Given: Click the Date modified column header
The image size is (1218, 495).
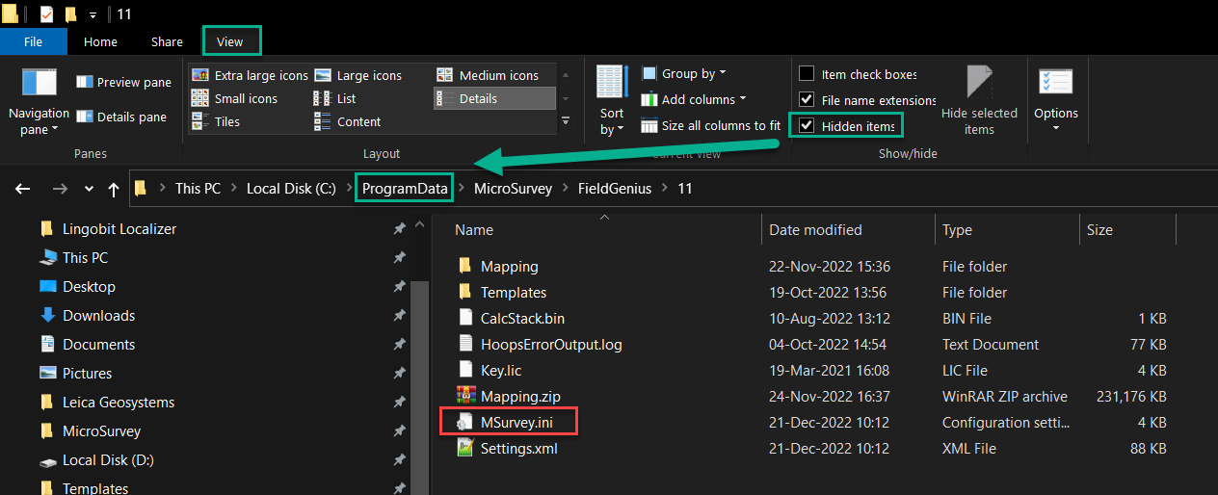Looking at the screenshot, I should point(815,230).
